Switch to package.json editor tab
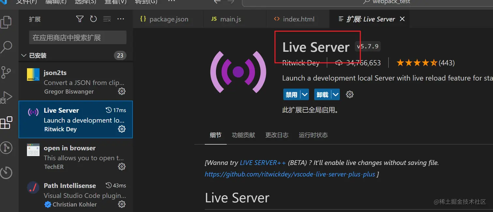The height and width of the screenshot is (212, 493). tap(168, 19)
